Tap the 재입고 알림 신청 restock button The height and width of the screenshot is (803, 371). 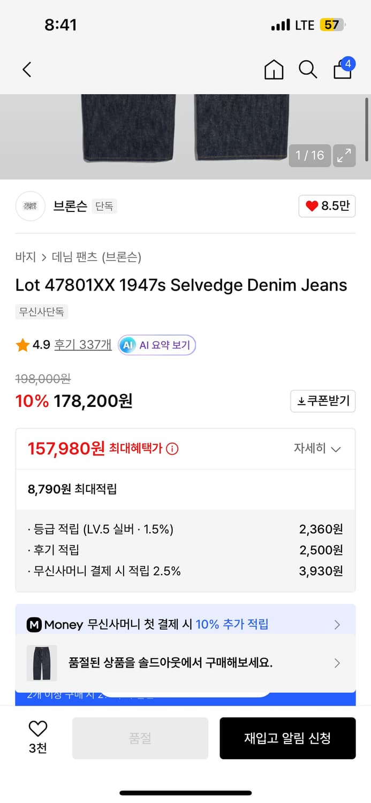[287, 738]
